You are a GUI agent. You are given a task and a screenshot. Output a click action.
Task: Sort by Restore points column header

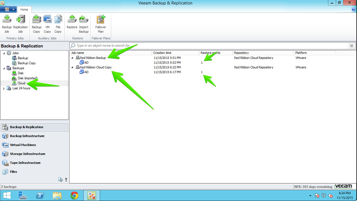coord(216,53)
